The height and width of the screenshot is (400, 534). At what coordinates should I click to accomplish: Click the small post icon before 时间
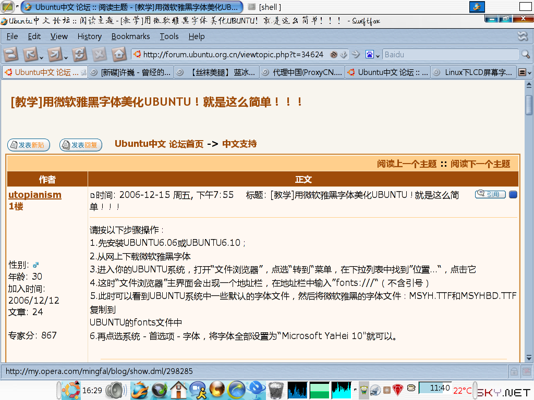pos(92,196)
